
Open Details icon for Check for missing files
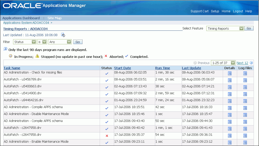[x=229, y=74]
